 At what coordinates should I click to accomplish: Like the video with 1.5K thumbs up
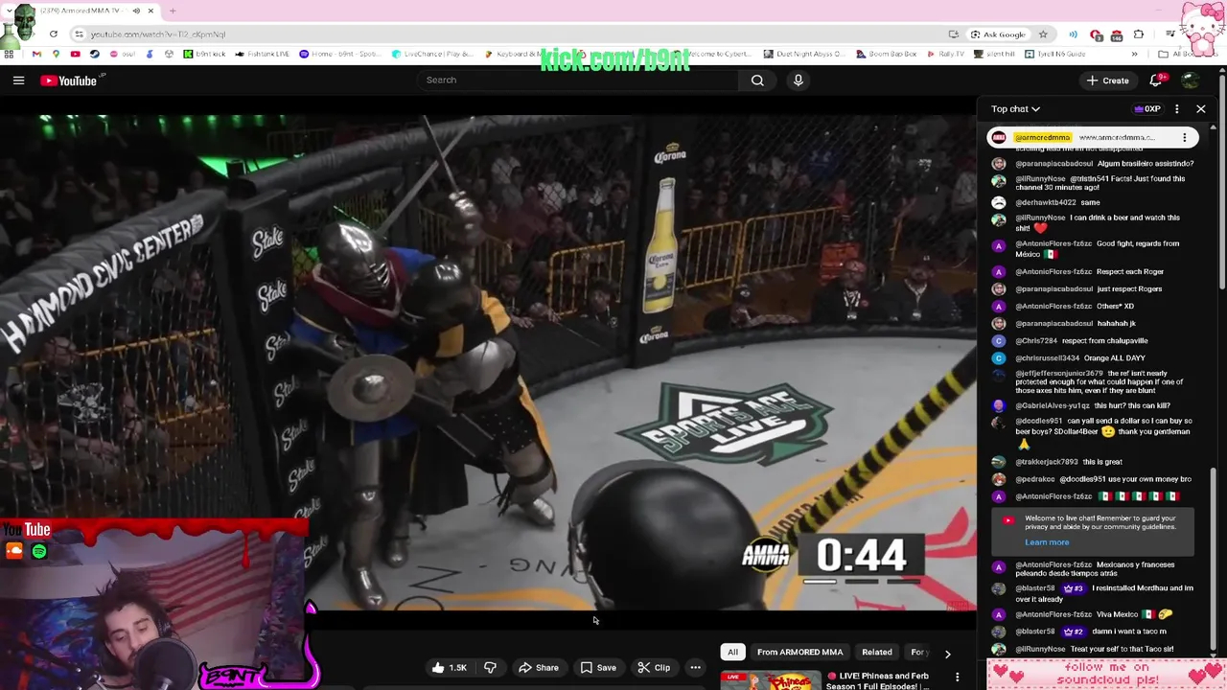click(449, 667)
